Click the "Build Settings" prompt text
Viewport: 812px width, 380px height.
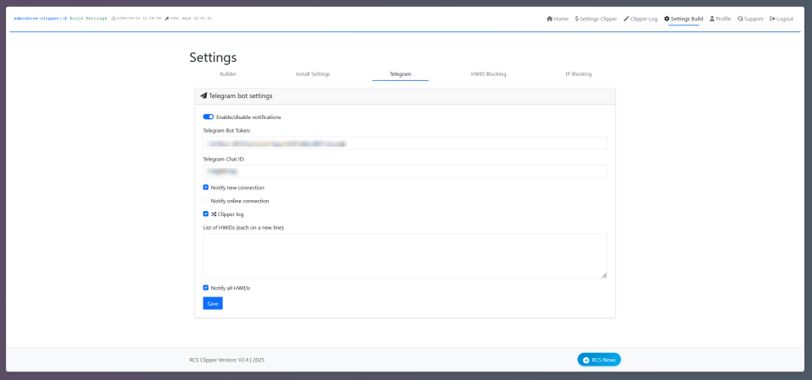(x=89, y=18)
